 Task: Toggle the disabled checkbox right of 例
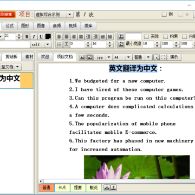click(x=180, y=15)
